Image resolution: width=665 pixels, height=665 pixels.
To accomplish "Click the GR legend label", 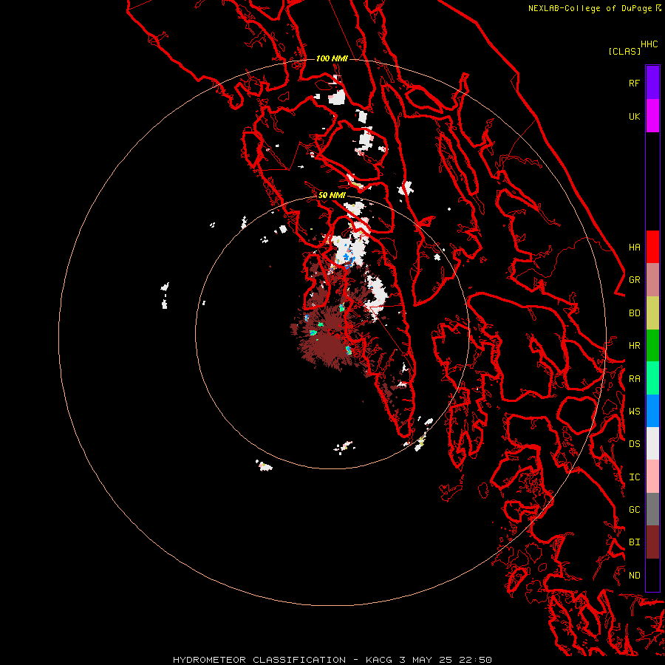I will [635, 279].
